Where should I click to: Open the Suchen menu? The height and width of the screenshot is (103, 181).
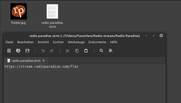58,42
